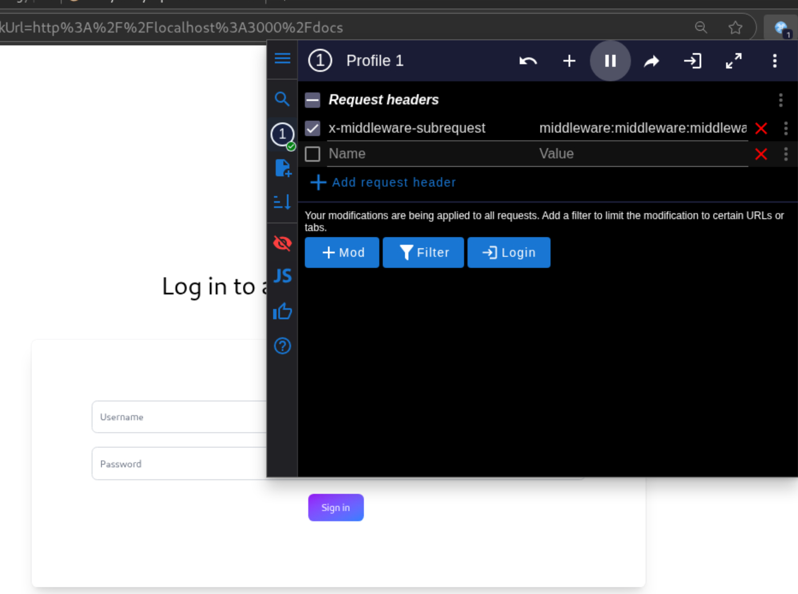Click the thumbs up icon

282,312
